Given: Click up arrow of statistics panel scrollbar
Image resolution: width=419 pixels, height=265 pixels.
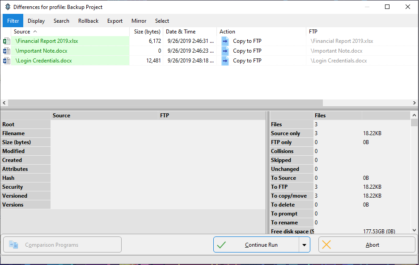Looking at the screenshot, I should coord(414,115).
